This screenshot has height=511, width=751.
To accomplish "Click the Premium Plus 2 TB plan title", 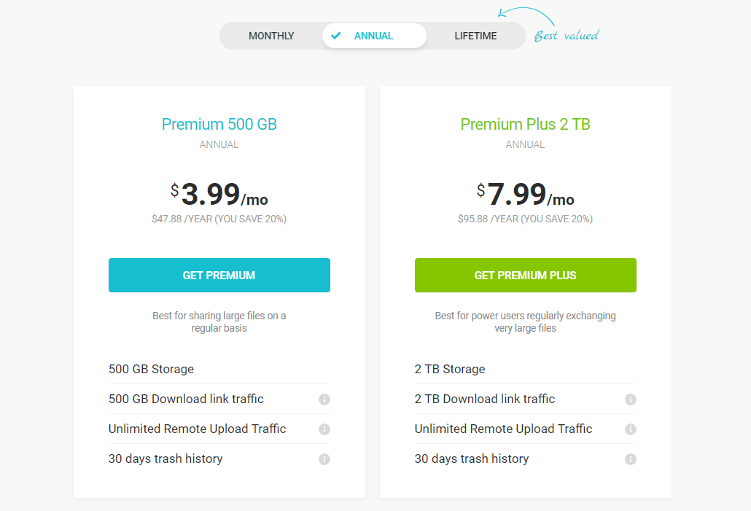I will 525,124.
